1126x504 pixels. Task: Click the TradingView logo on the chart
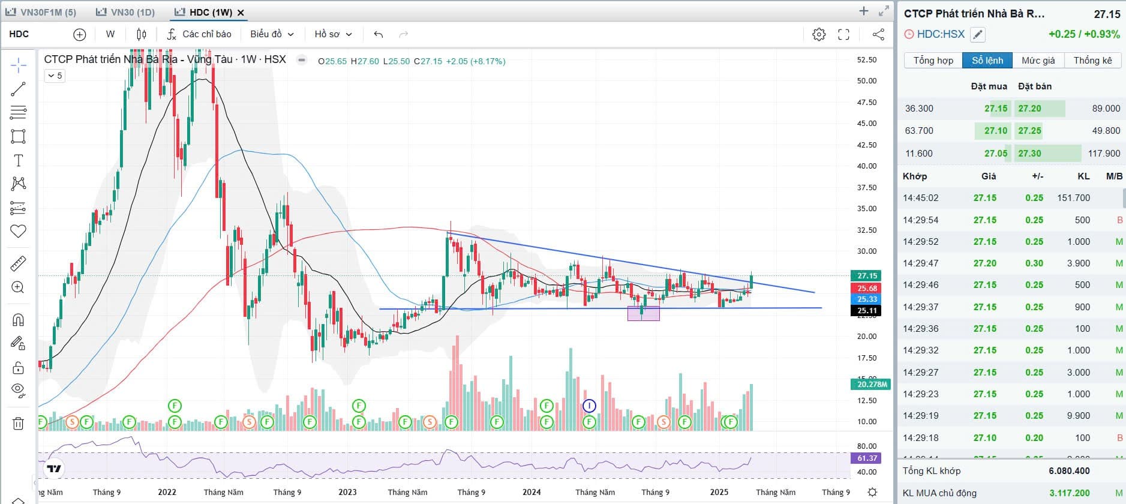tap(54, 469)
